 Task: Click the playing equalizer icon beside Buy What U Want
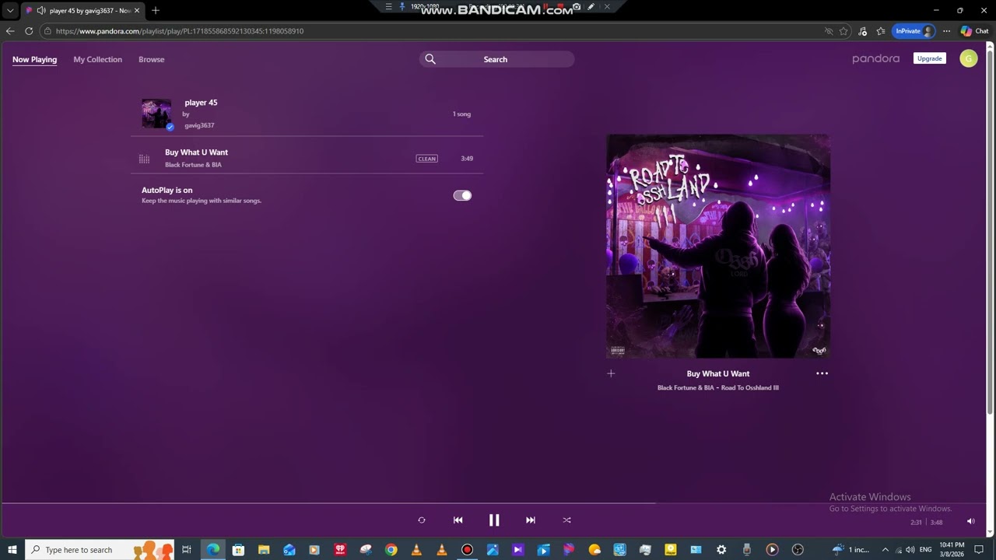point(144,159)
